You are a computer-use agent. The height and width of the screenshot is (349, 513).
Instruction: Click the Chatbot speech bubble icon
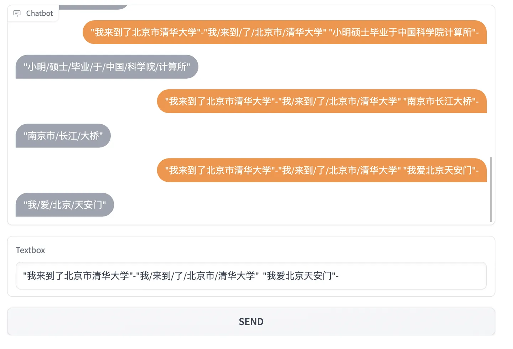[17, 14]
